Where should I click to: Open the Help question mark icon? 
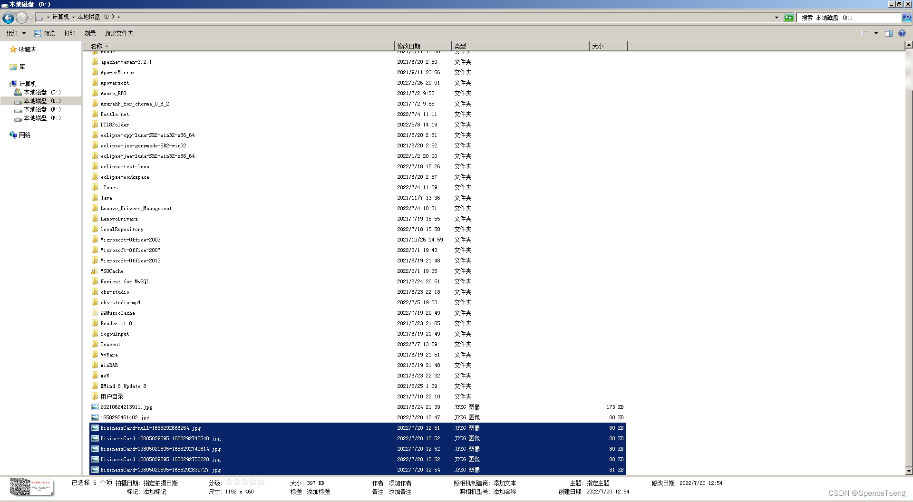[902, 33]
